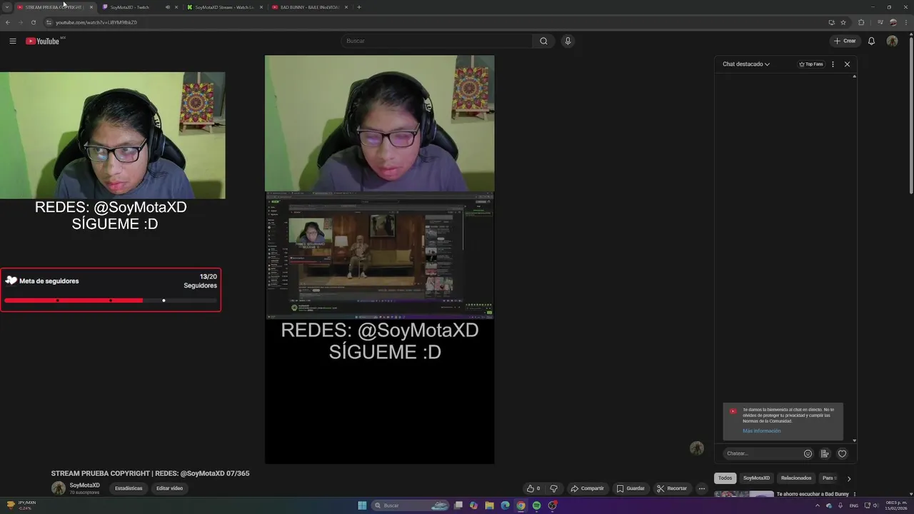
Task: Open the poll and chat actions icon
Action: [825, 453]
